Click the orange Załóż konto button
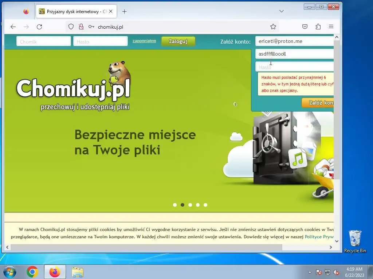This screenshot has width=373, height=279. (318, 103)
